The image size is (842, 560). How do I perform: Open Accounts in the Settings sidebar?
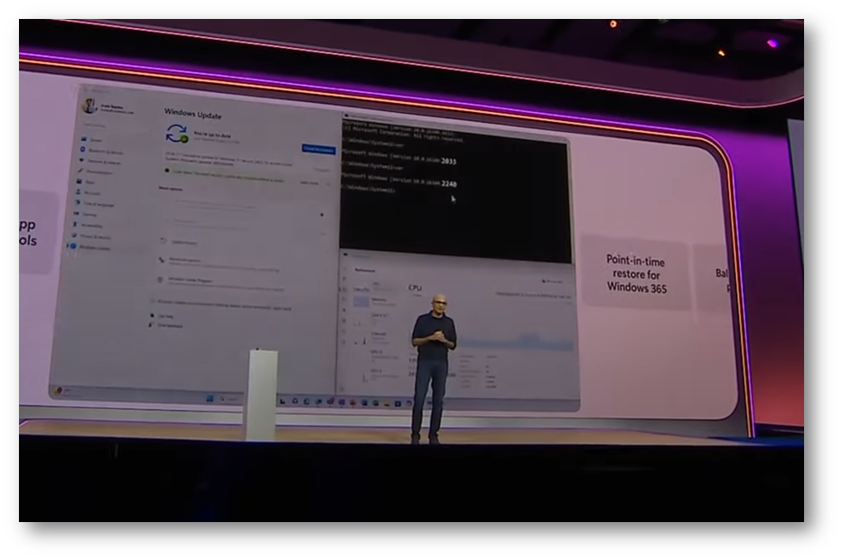(x=89, y=192)
